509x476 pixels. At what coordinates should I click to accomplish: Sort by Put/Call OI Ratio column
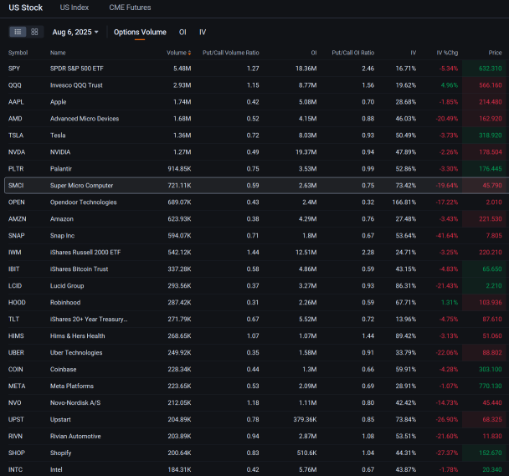[352, 53]
